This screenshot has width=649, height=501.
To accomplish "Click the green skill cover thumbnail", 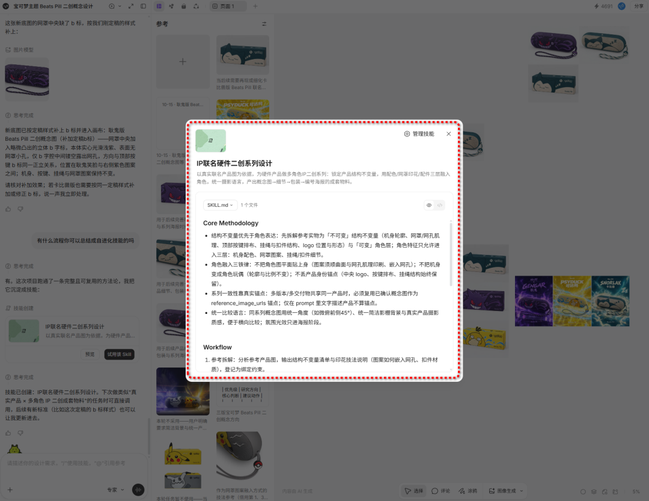I will click(x=211, y=141).
